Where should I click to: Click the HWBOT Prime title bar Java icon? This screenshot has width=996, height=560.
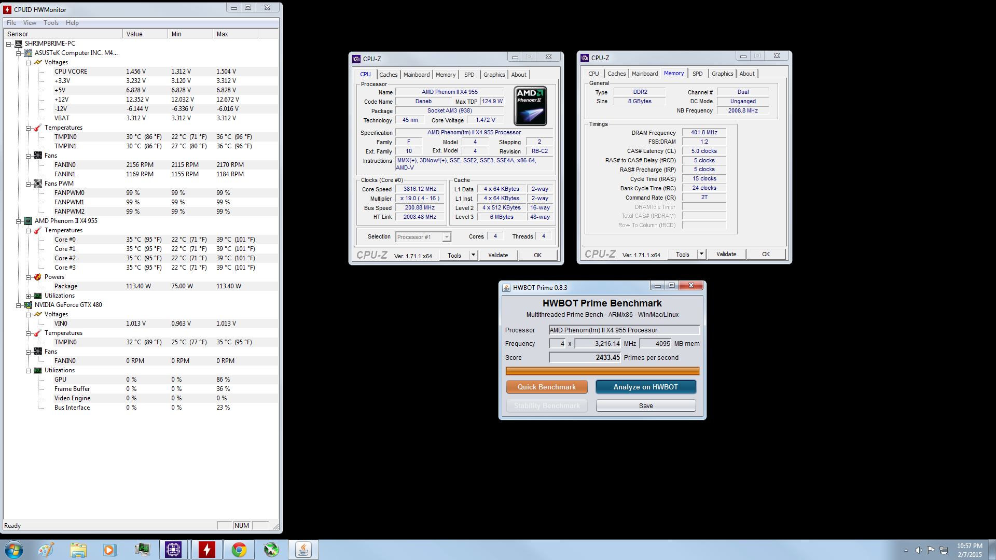click(x=506, y=287)
